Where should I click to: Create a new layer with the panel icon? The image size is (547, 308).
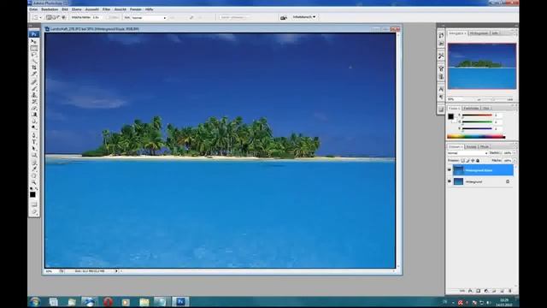point(502,291)
